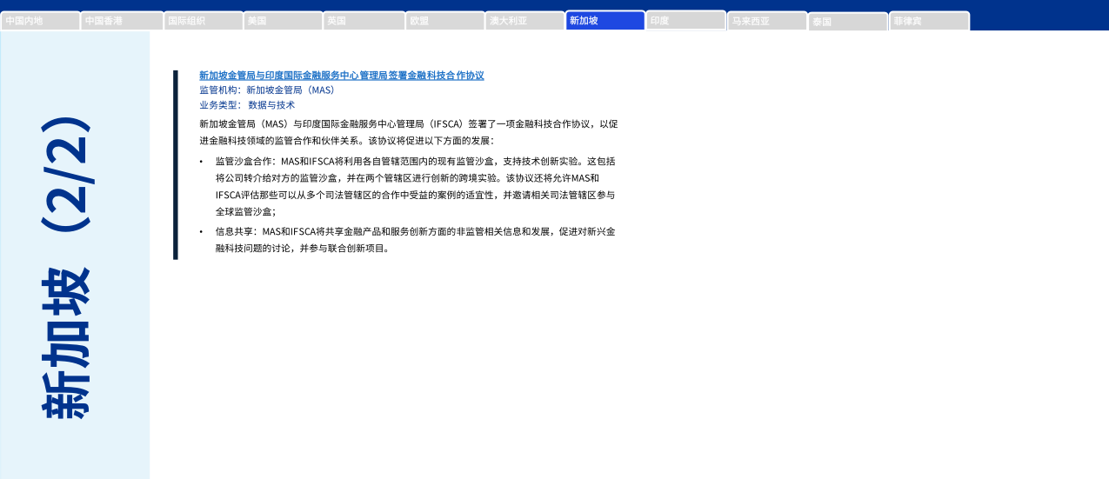Go to the 马来西亚 tab
This screenshot has width=1109, height=479.
tap(766, 21)
